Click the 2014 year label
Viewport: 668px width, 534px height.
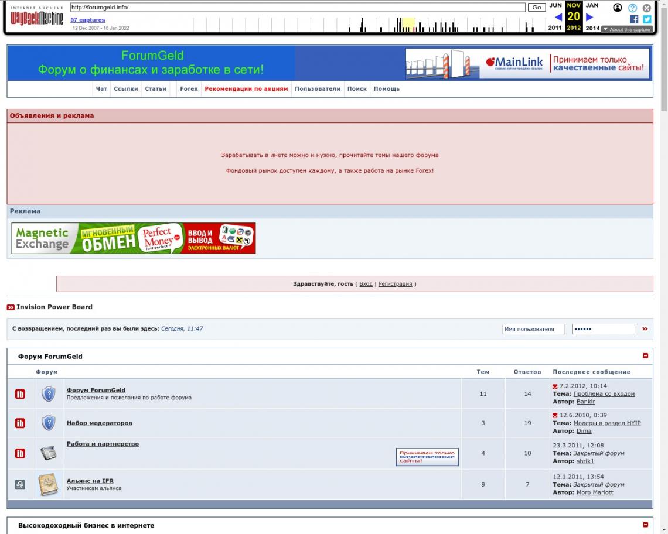[592, 28]
